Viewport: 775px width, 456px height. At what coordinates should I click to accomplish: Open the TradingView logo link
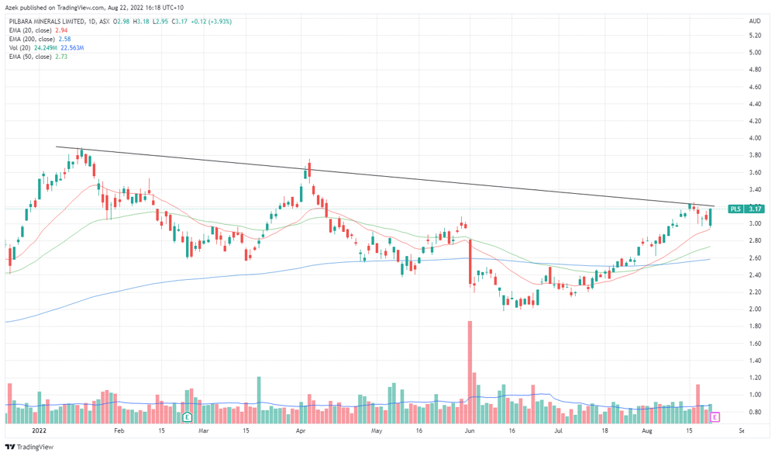tap(29, 447)
